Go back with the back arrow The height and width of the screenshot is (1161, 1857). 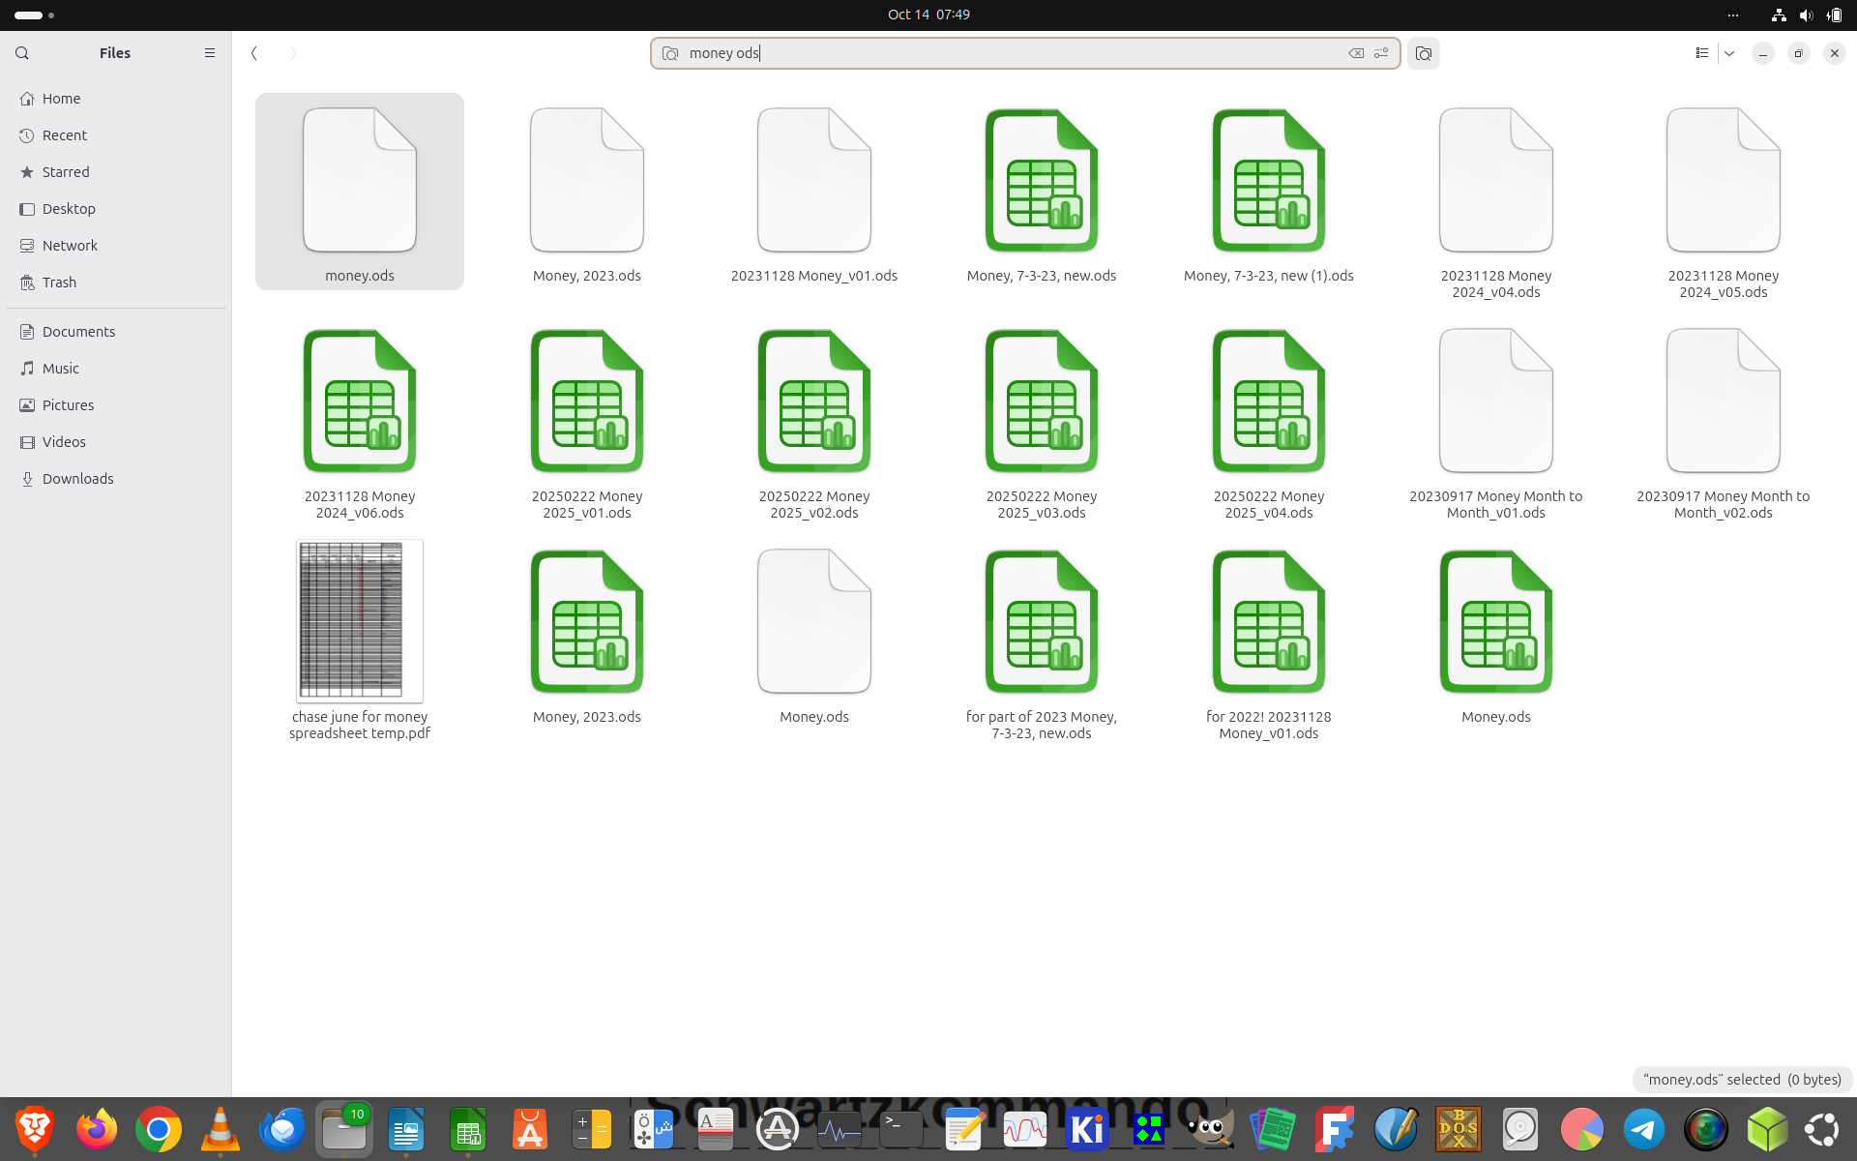[254, 53]
